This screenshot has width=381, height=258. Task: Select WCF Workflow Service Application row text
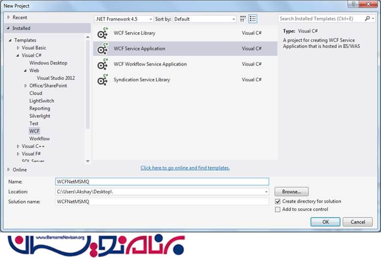coord(150,64)
